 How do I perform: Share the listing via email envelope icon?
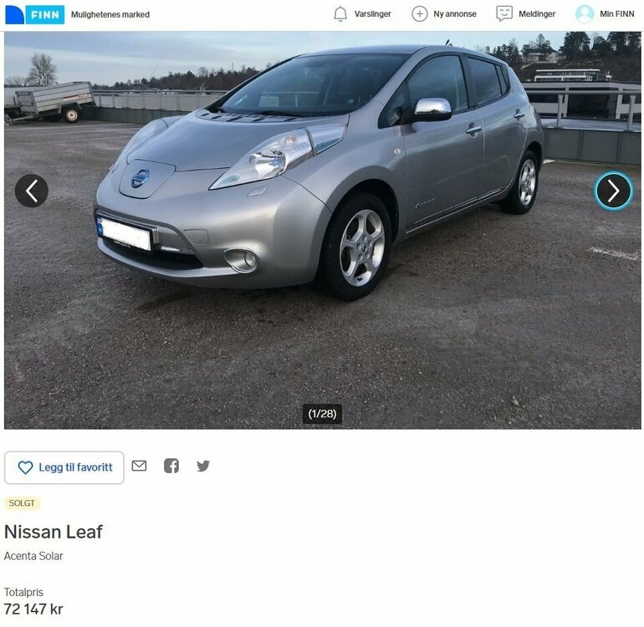(x=139, y=466)
